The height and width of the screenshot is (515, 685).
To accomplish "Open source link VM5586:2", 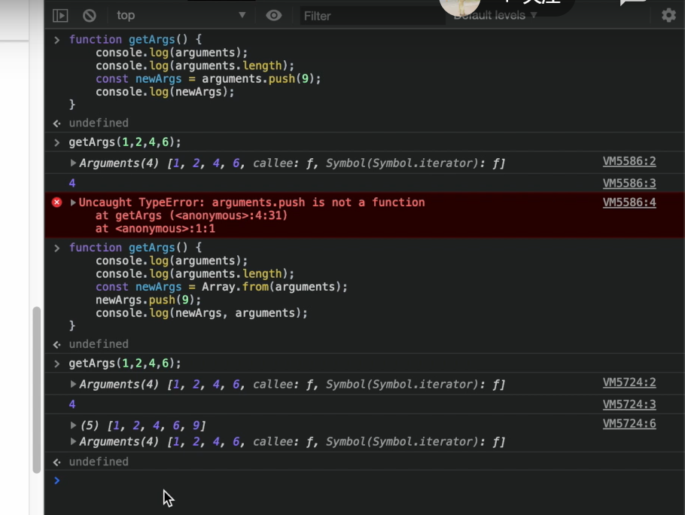I will 629,161.
